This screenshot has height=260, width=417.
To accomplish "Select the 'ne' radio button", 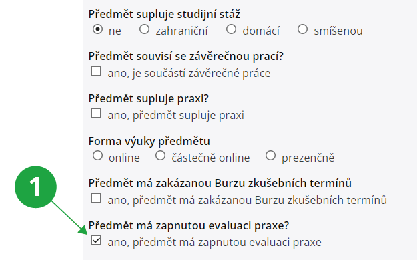I will coord(98,29).
